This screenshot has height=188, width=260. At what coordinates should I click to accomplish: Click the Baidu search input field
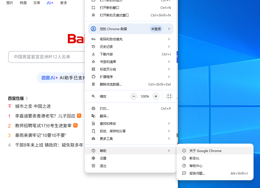(x=47, y=57)
